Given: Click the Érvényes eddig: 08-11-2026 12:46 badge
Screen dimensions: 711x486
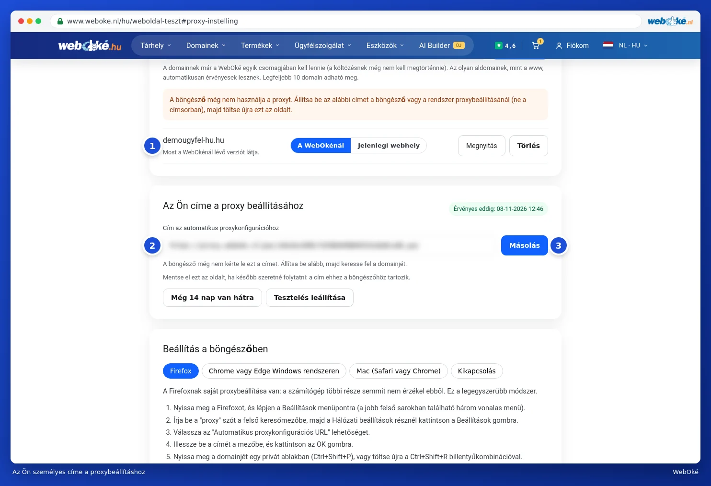Looking at the screenshot, I should click(498, 209).
